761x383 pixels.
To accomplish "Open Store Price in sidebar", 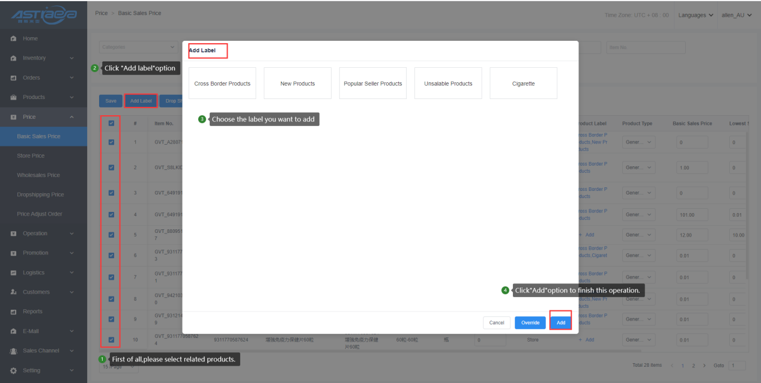I will pyautogui.click(x=32, y=156).
